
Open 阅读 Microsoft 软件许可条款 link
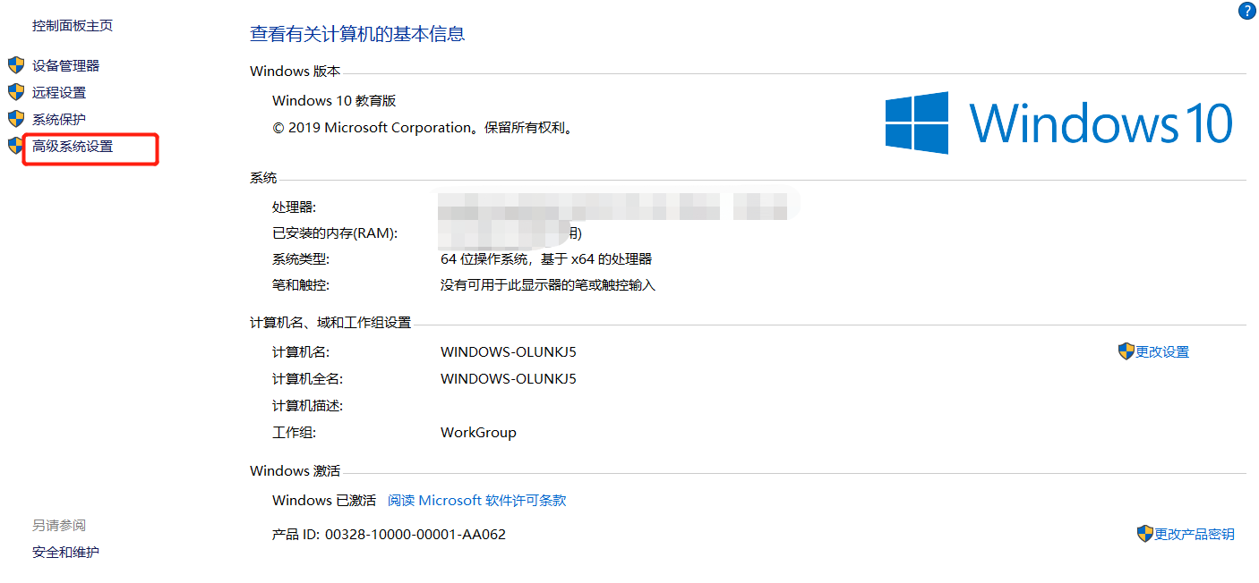[477, 501]
